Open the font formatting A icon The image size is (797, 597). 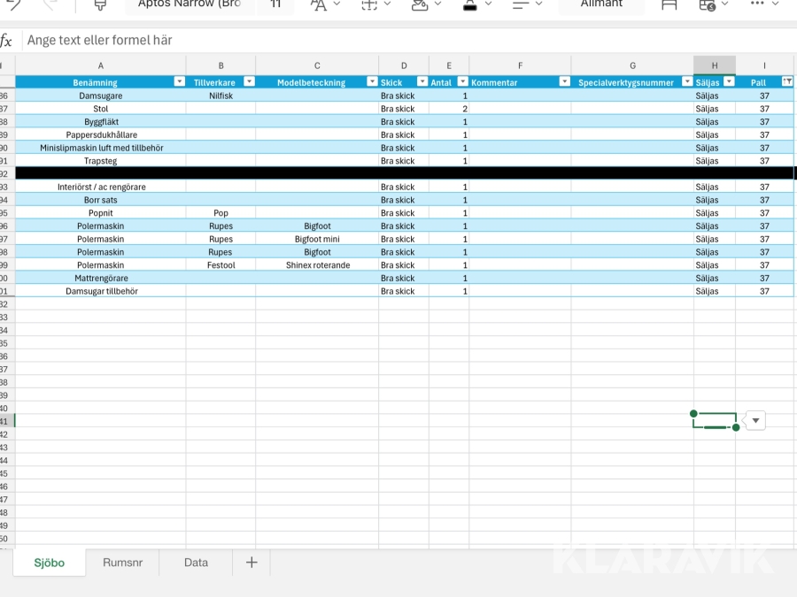[318, 5]
